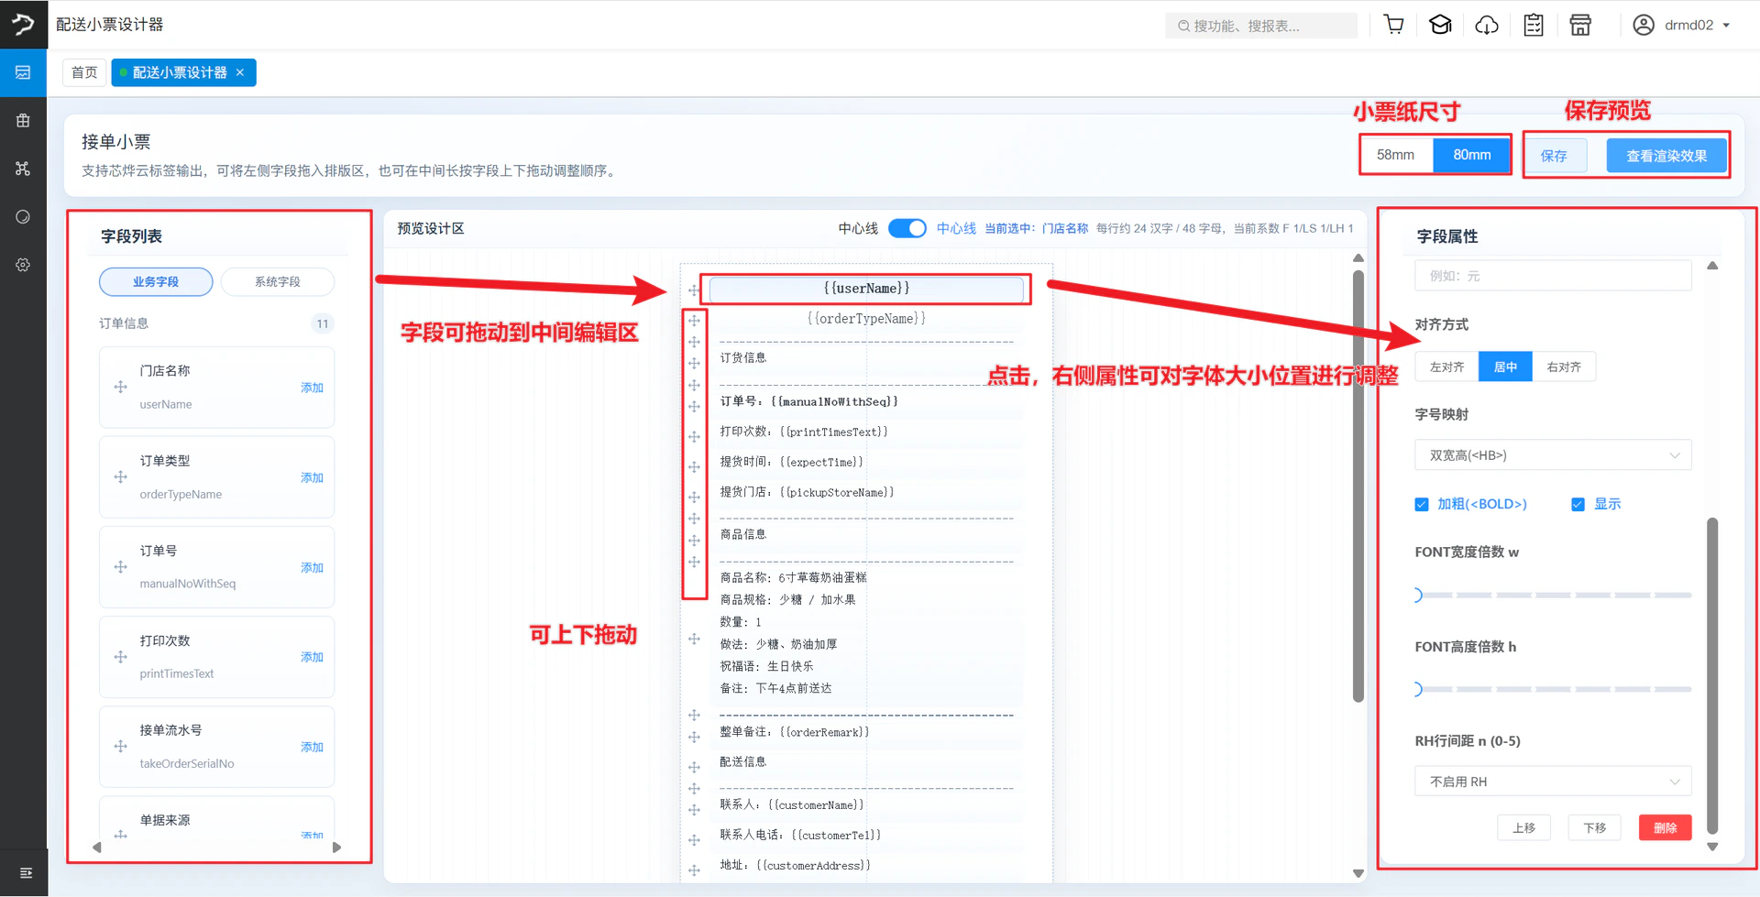Switch to the 系统字段 tab
Viewport: 1760px width, 897px height.
pos(278,281)
